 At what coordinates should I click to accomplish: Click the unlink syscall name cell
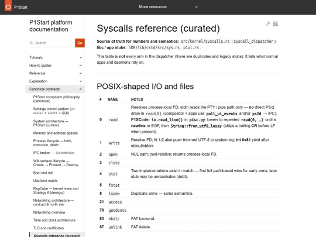(x=115, y=227)
